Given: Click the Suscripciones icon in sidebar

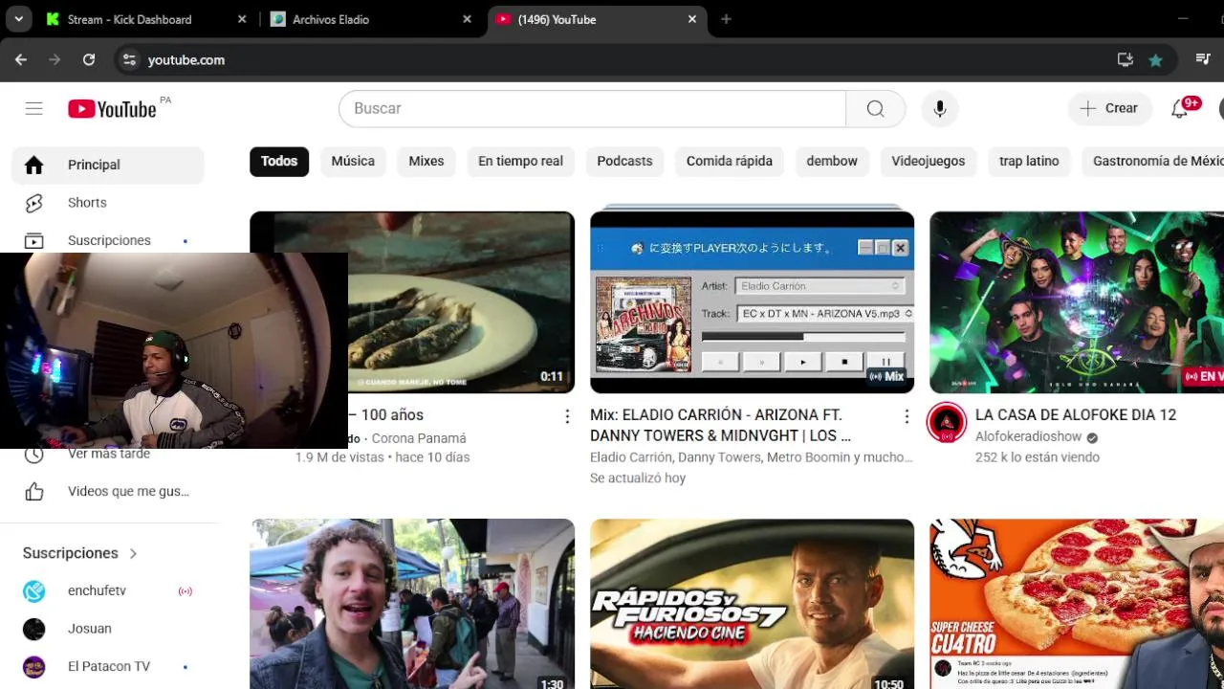Looking at the screenshot, I should point(34,240).
